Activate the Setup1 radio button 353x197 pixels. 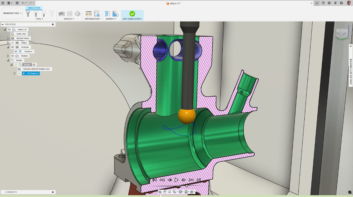click(34, 65)
